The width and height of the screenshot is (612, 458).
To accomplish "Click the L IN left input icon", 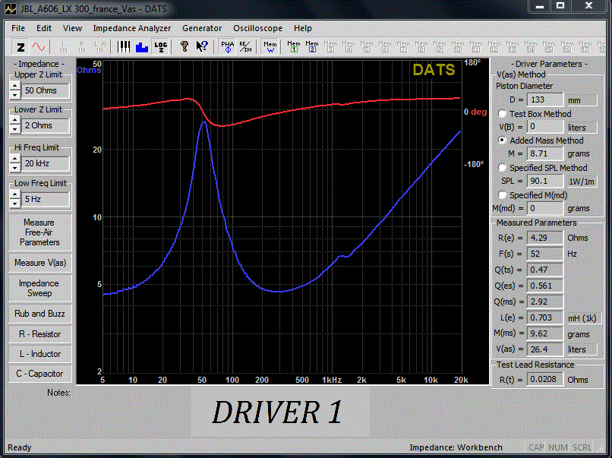I will (x=64, y=47).
